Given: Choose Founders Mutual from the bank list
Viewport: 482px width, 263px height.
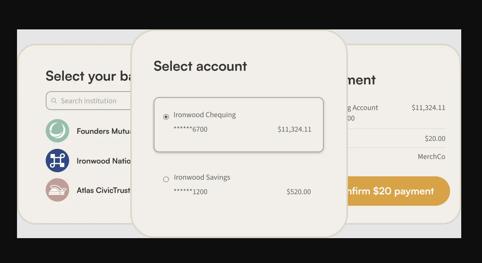Looking at the screenshot, I should pyautogui.click(x=104, y=131).
